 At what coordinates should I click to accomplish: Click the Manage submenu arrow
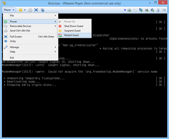click(55, 47)
